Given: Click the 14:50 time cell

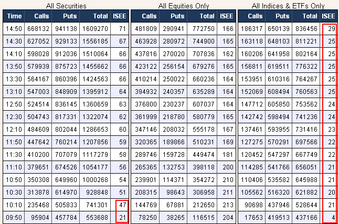Looking at the screenshot, I should (x=14, y=28).
